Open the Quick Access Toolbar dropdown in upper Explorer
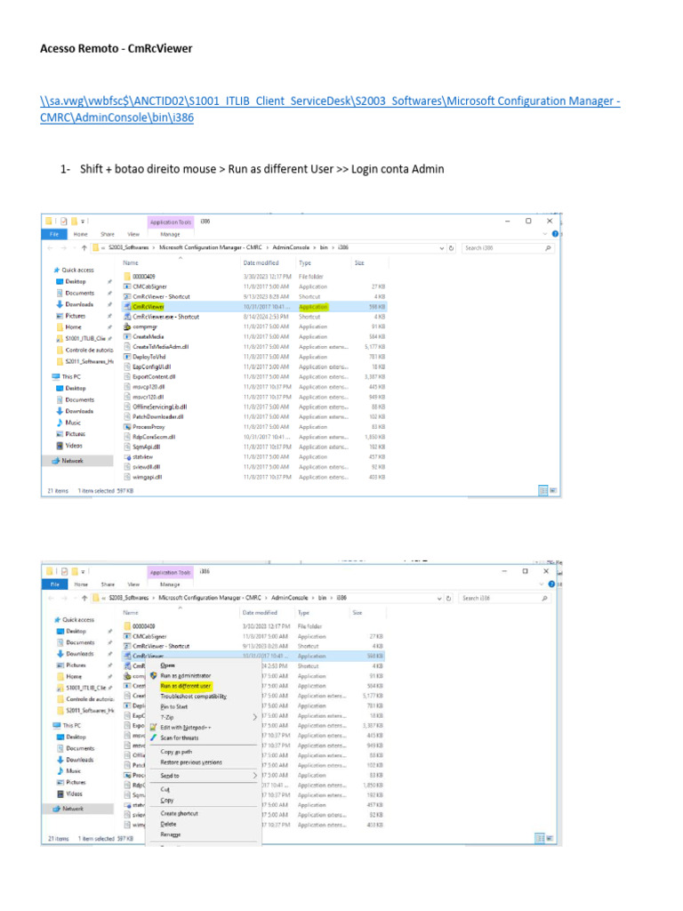The image size is (683, 911). [83, 222]
